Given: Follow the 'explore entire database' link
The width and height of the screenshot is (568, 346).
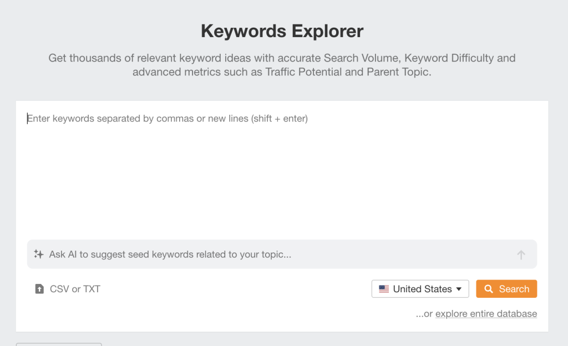Looking at the screenshot, I should (485, 314).
